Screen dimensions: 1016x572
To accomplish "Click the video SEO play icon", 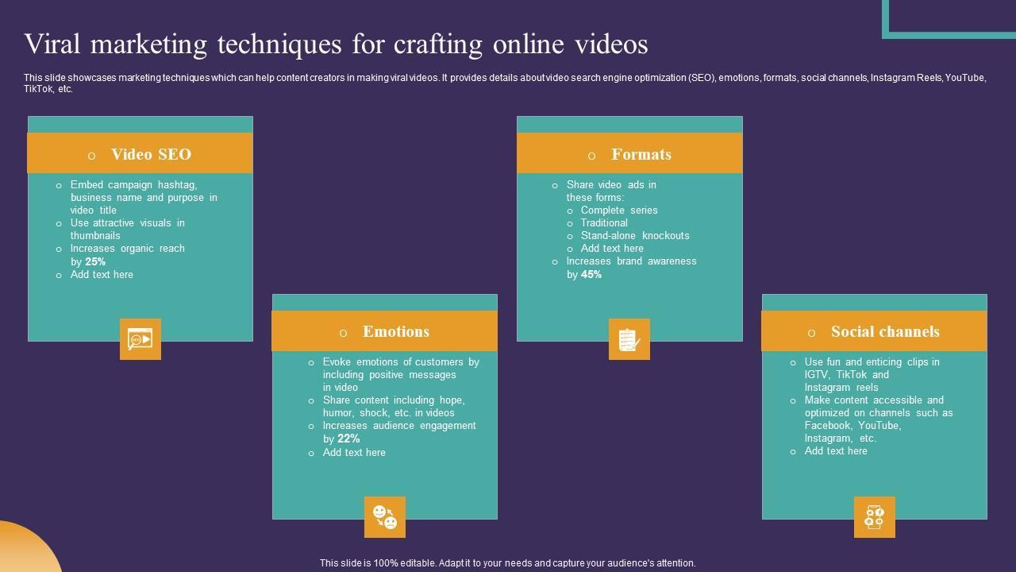I will pyautogui.click(x=140, y=339).
